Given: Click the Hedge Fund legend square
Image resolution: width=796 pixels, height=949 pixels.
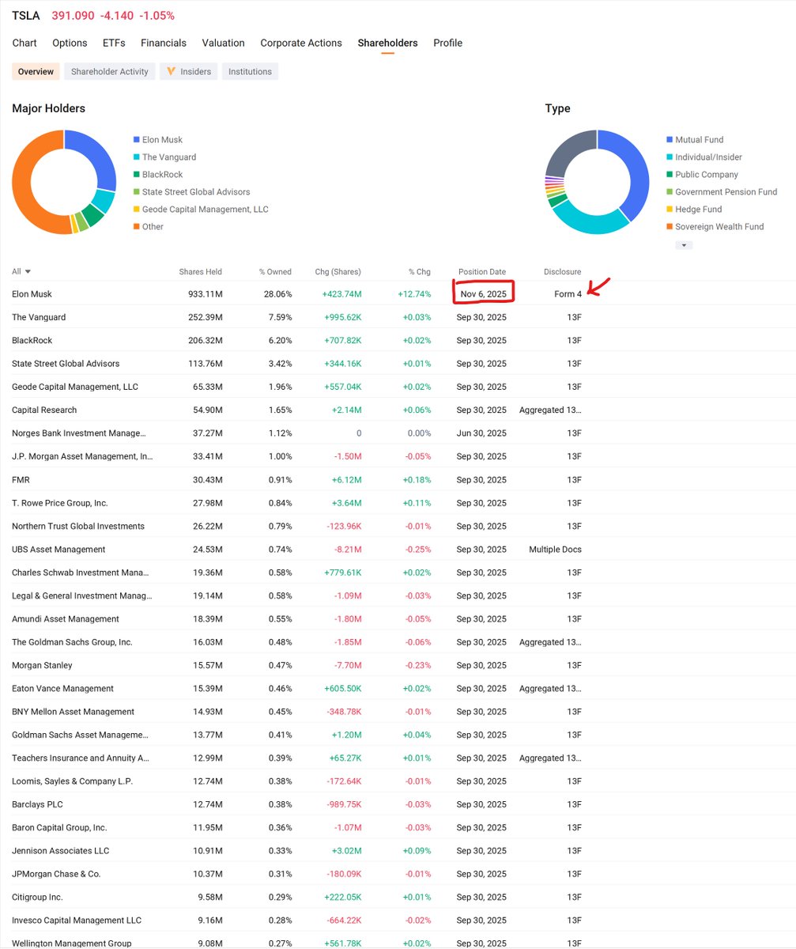Looking at the screenshot, I should click(670, 210).
